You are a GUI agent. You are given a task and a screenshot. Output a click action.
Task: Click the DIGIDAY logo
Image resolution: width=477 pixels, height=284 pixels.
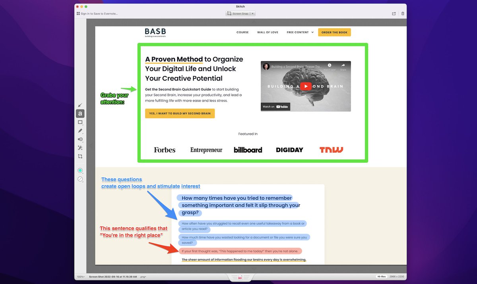point(289,150)
